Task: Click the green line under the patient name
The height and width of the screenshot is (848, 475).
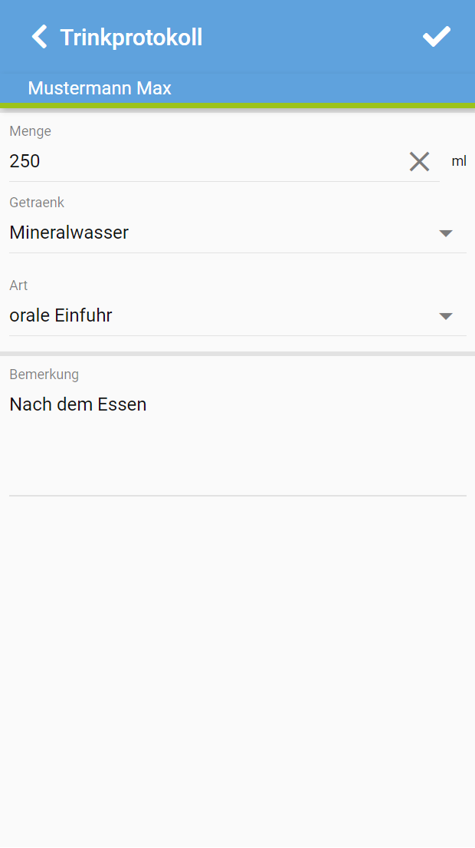Action: click(237, 105)
